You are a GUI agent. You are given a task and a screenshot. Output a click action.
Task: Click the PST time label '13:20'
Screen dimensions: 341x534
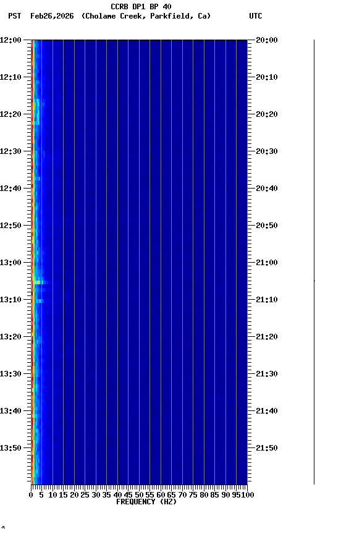coord(11,337)
